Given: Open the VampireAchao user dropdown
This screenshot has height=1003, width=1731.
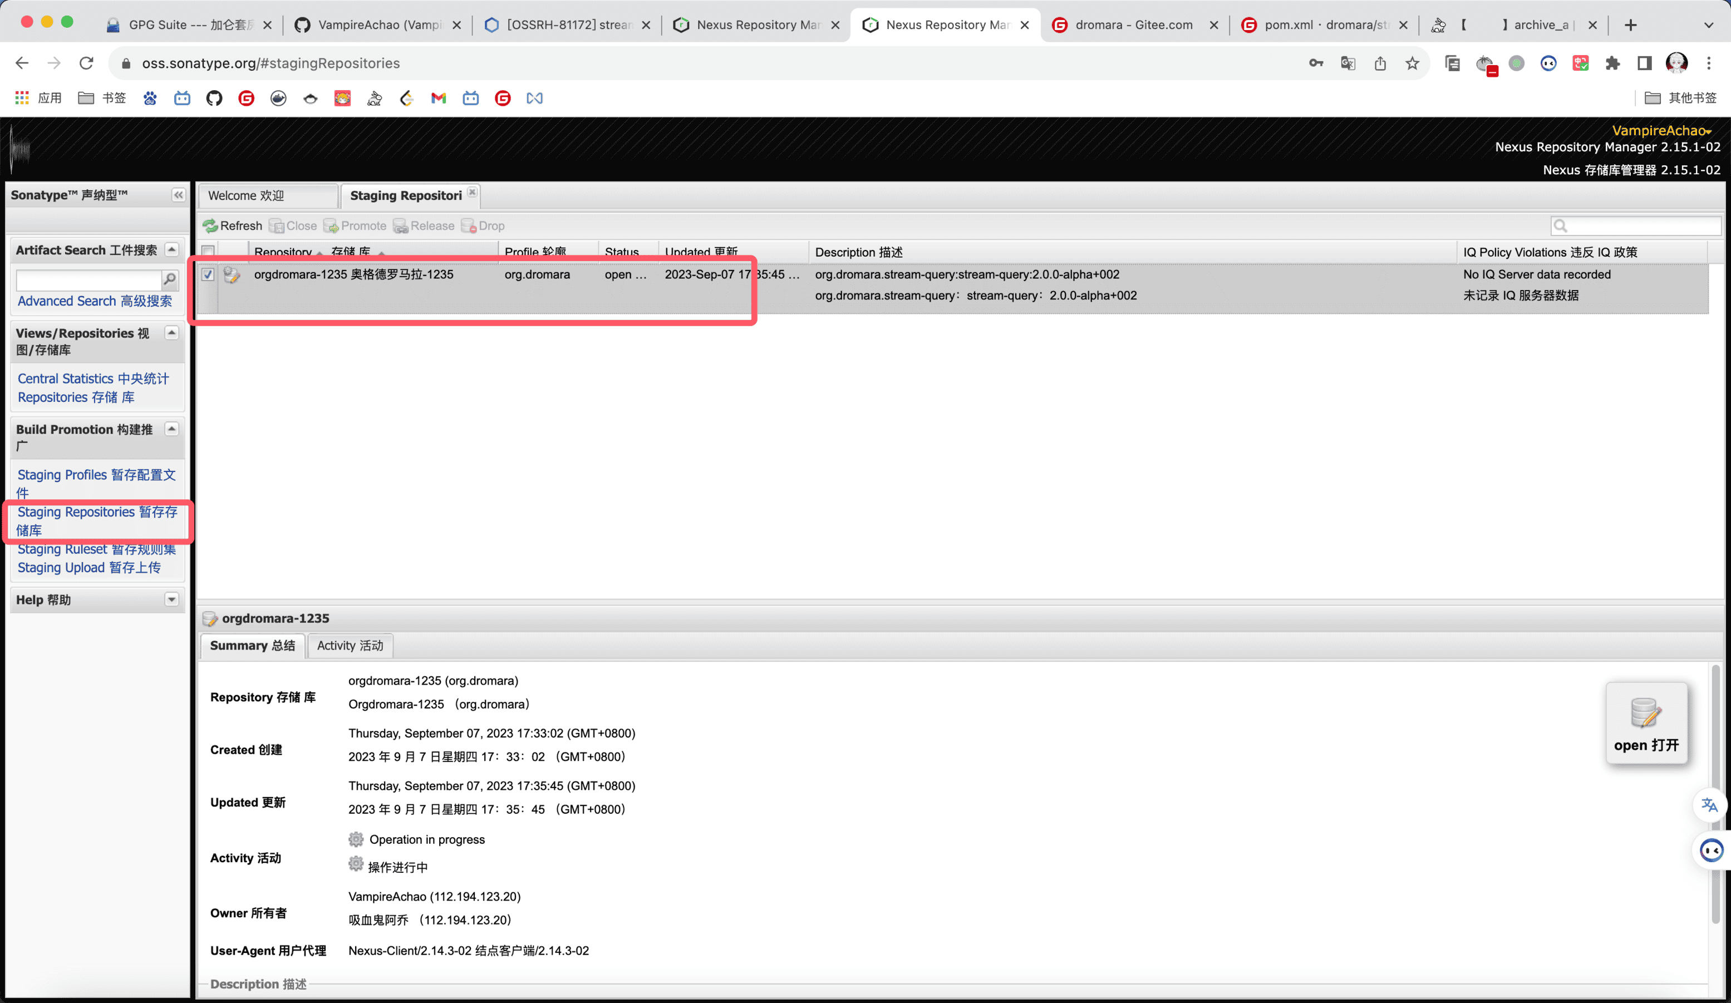Looking at the screenshot, I should tap(1661, 131).
